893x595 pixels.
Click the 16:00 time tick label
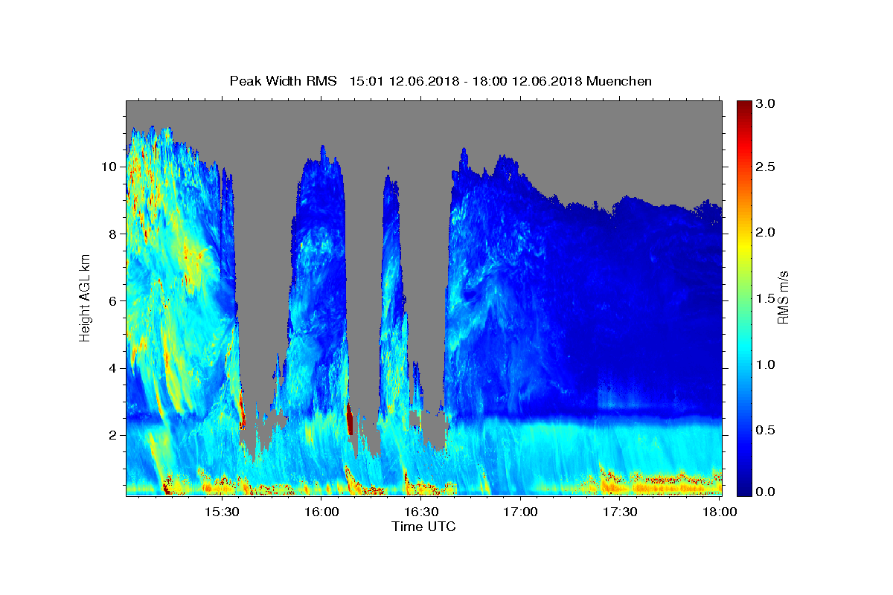(321, 512)
